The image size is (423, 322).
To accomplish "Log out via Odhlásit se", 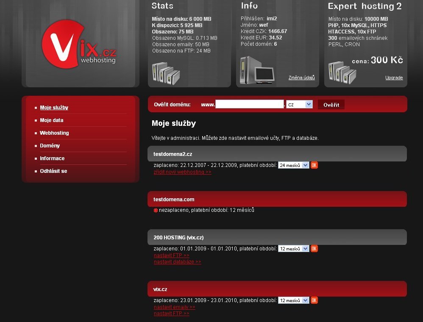I will [x=53, y=171].
